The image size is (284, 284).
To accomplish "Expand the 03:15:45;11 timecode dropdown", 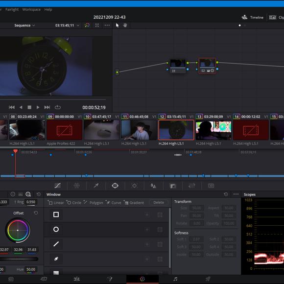I will coord(78,25).
